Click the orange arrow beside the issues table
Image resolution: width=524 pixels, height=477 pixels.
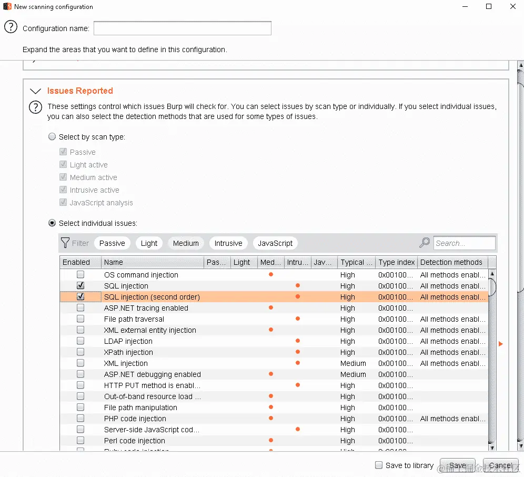pos(501,344)
